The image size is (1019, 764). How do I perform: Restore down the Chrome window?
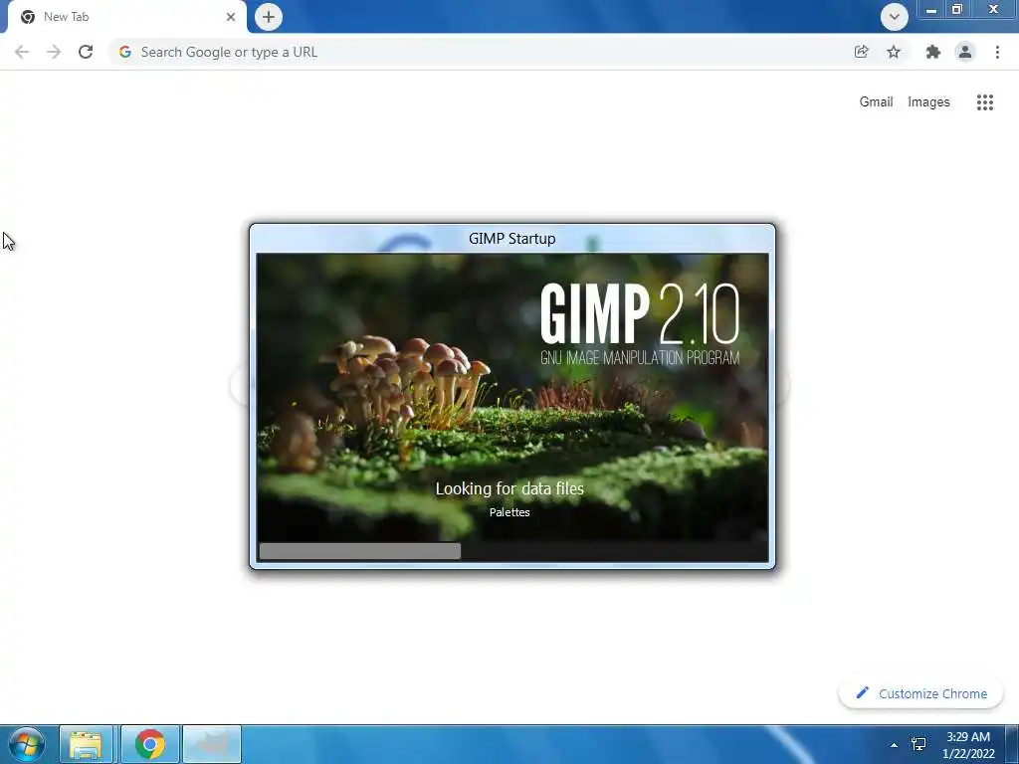pos(956,10)
